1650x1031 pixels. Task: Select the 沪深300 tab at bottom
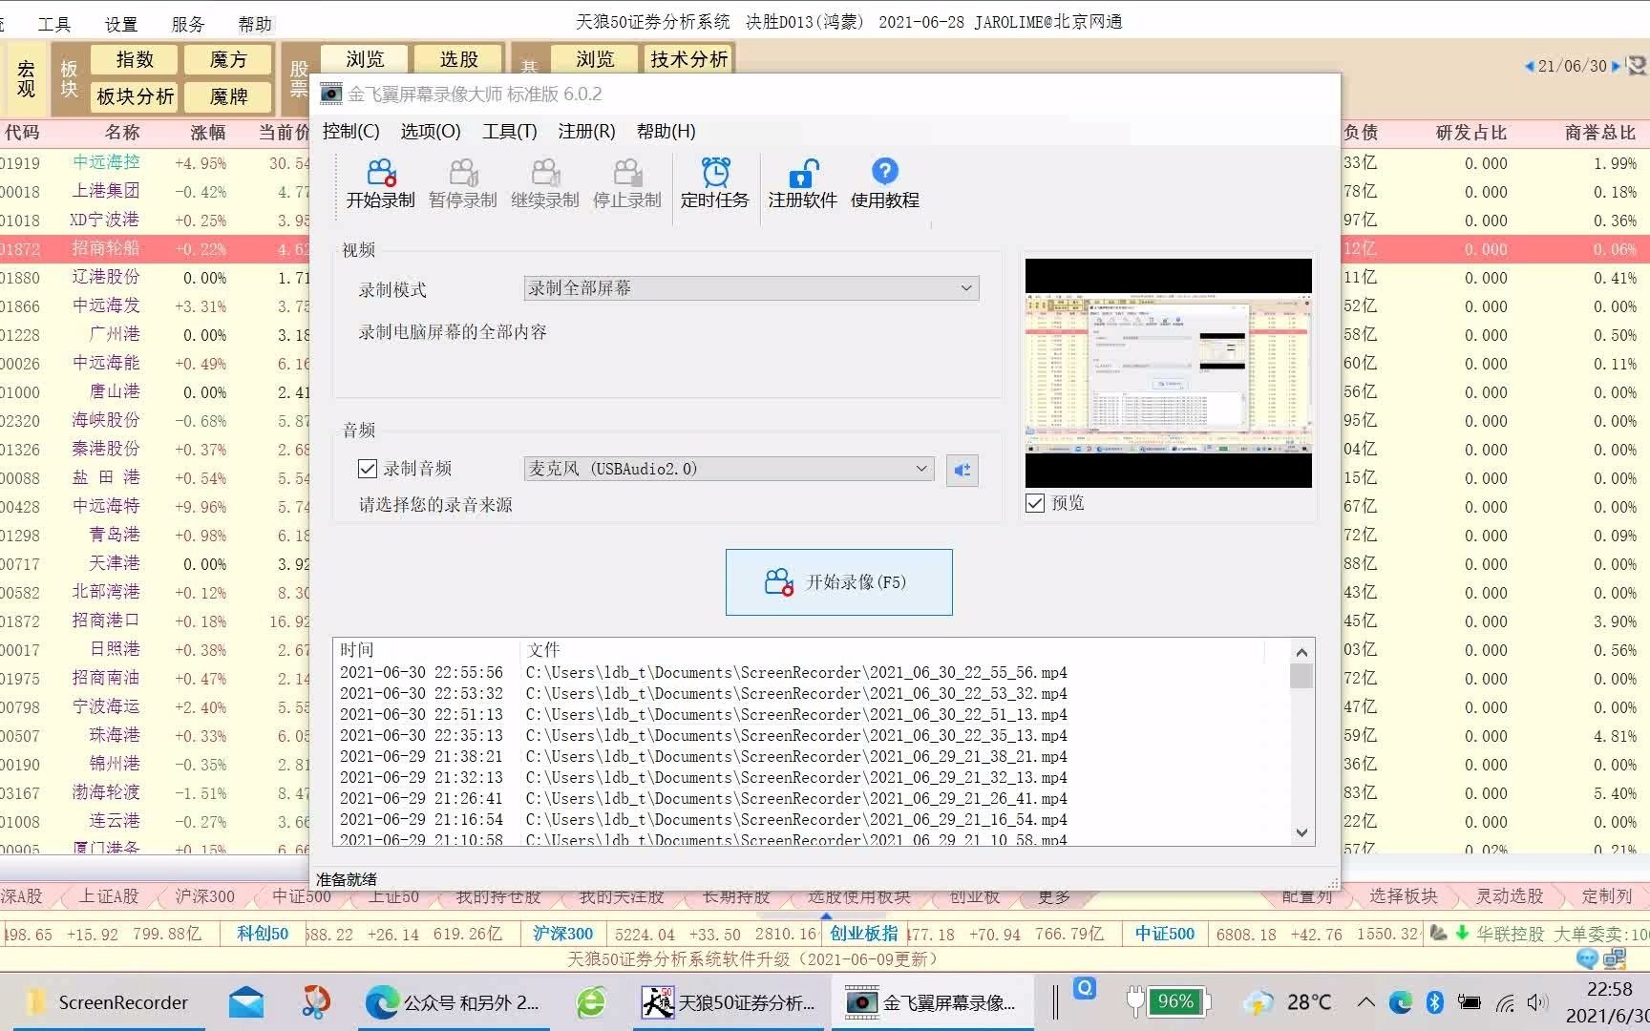click(204, 896)
